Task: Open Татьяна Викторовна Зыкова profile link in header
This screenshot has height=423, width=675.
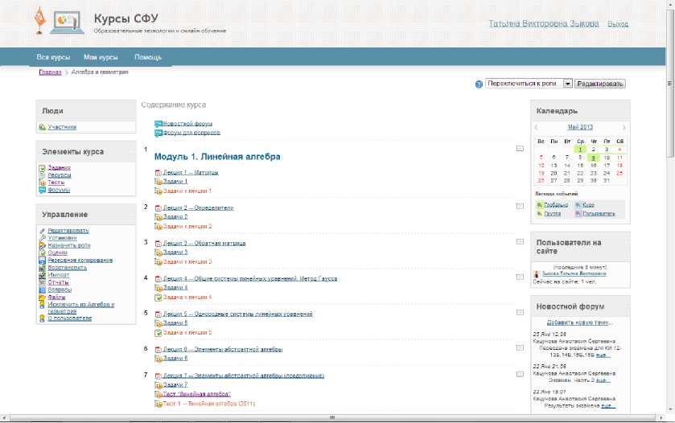Action: click(x=543, y=23)
